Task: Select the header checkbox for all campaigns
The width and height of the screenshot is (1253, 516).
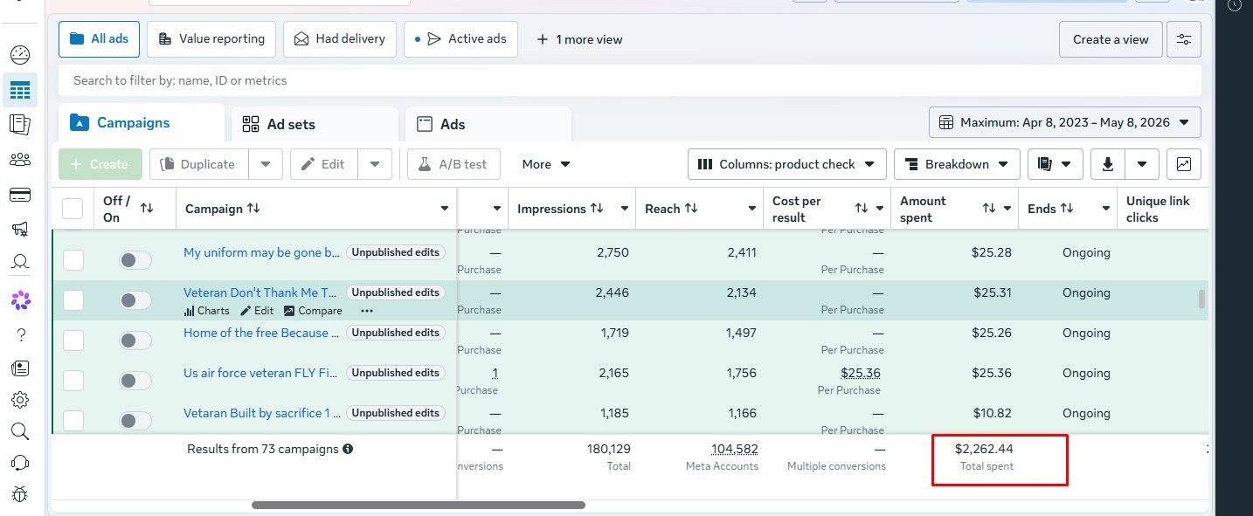Action: click(x=73, y=209)
